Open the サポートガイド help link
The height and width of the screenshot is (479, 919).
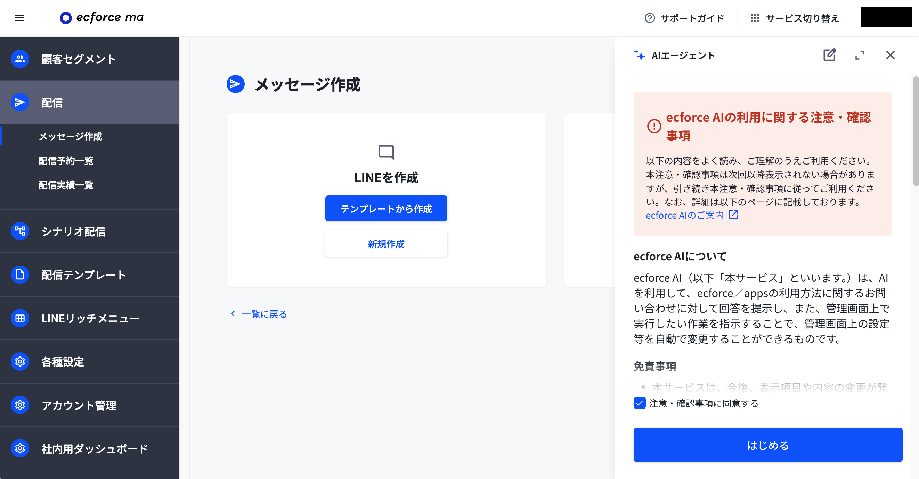pos(684,18)
